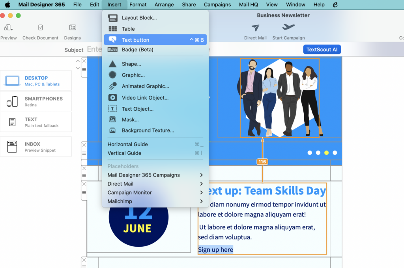Click the Direct Mail paper plane icon
The width and height of the screenshot is (404, 268).
[255, 28]
